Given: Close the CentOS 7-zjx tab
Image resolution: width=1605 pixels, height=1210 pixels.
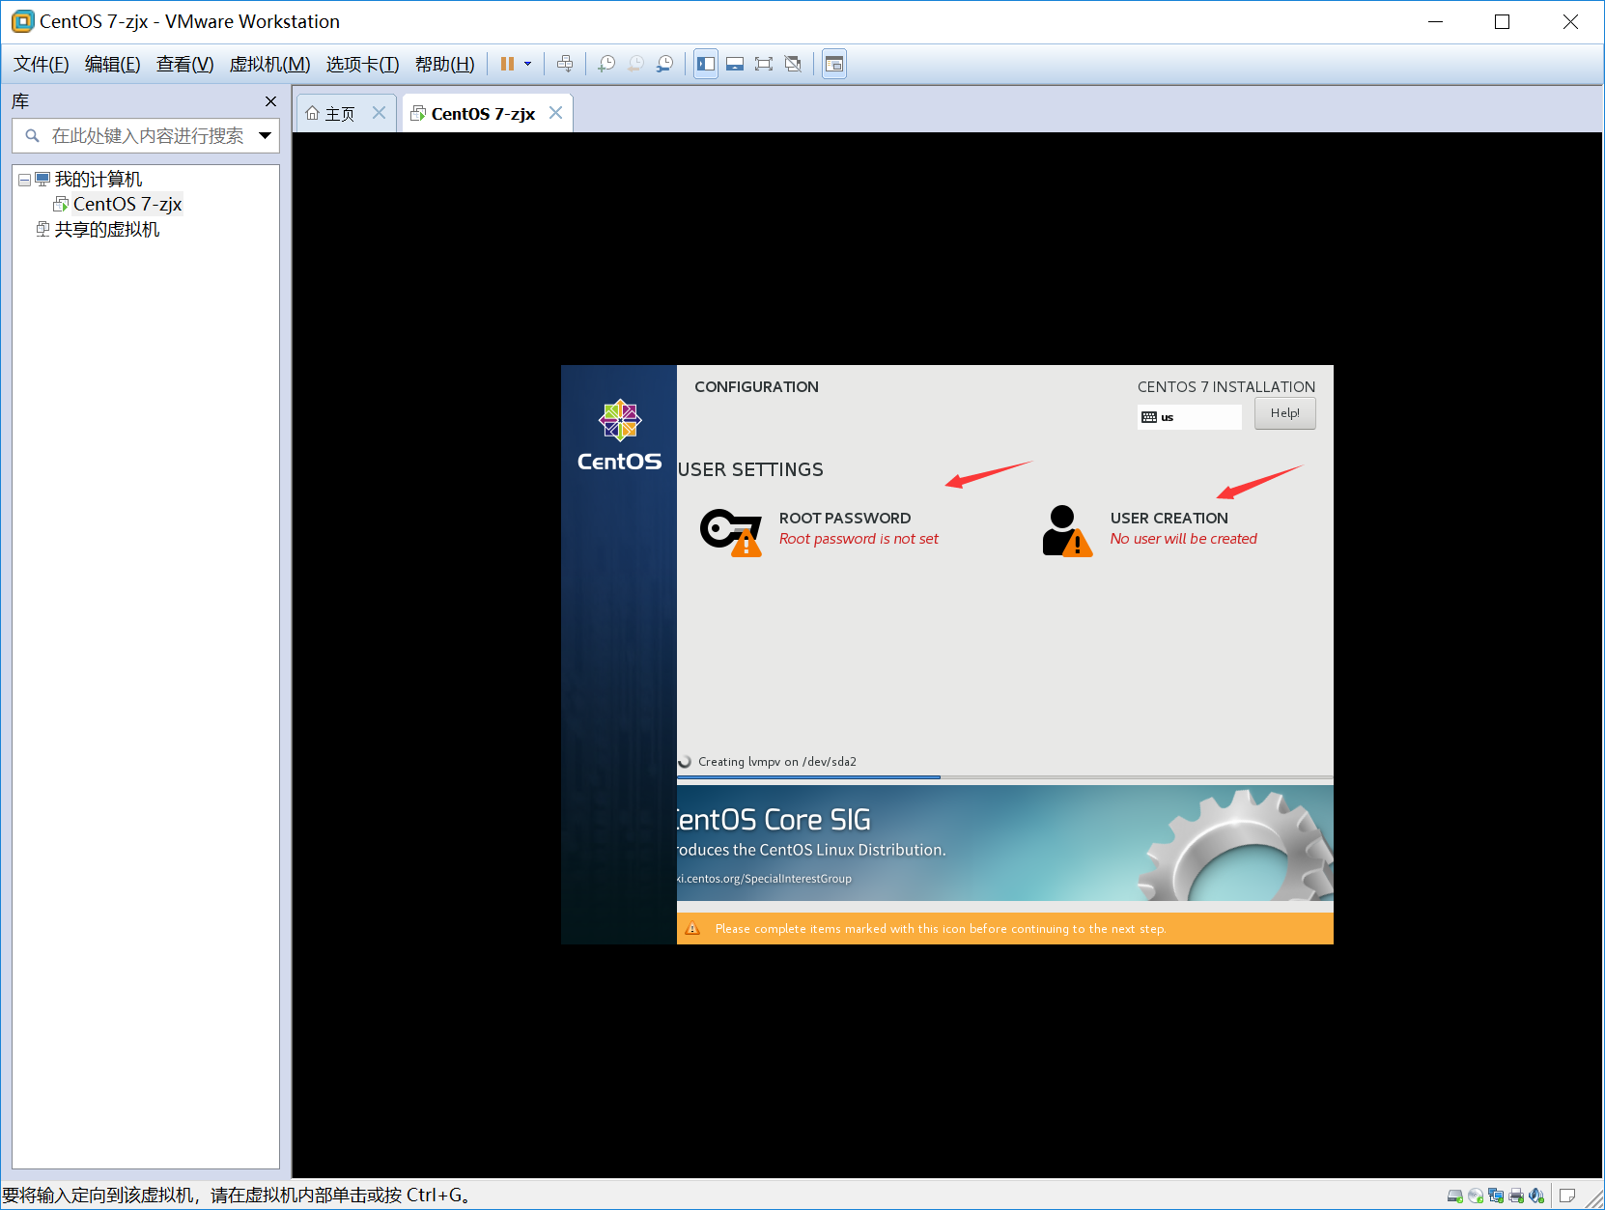Looking at the screenshot, I should tap(556, 113).
